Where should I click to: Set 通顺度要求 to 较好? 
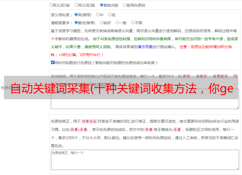[101, 23]
